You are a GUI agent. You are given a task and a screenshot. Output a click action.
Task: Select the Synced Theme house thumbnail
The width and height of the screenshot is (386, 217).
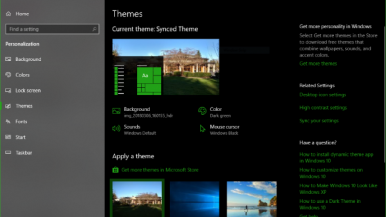(x=137, y=199)
